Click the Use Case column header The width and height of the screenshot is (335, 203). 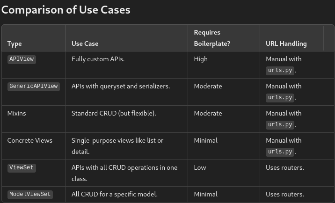85,43
